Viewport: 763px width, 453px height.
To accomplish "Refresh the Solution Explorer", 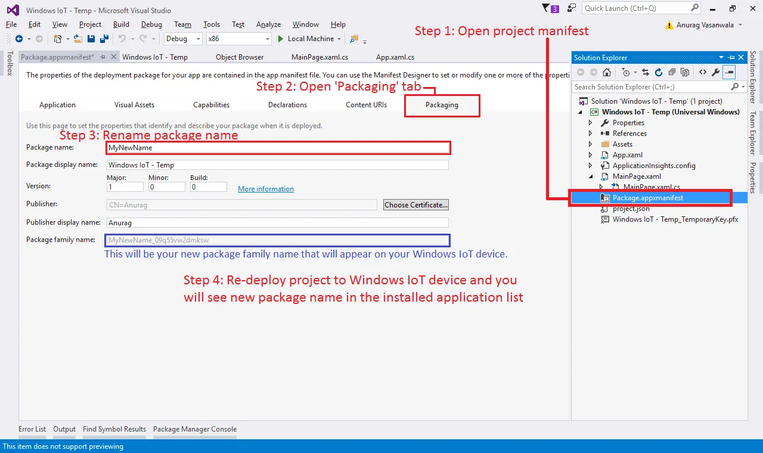I will [659, 72].
